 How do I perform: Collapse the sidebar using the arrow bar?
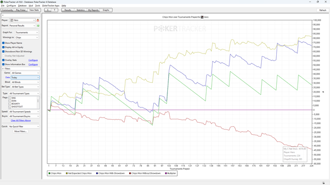(x=21, y=15)
